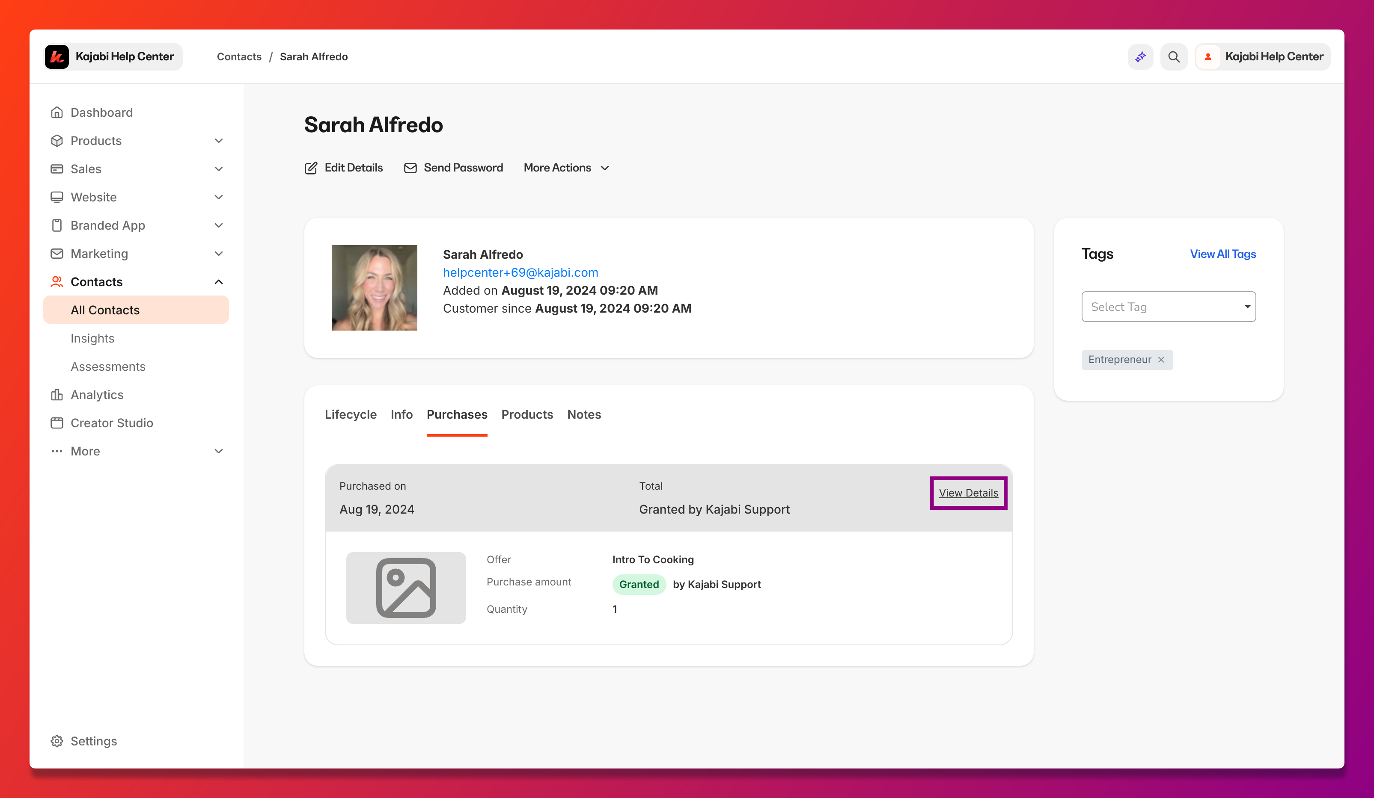The height and width of the screenshot is (798, 1374).
Task: Click the Analytics bar chart icon
Action: point(57,394)
